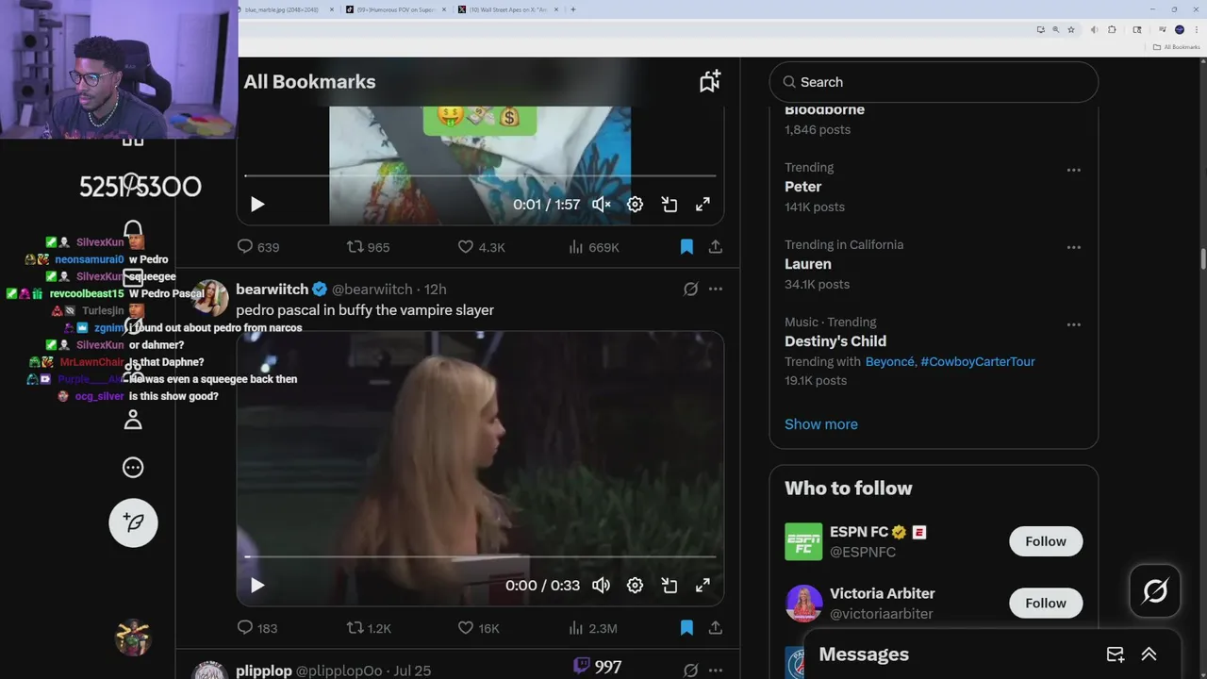Seek on the top video progress bar

click(480, 175)
